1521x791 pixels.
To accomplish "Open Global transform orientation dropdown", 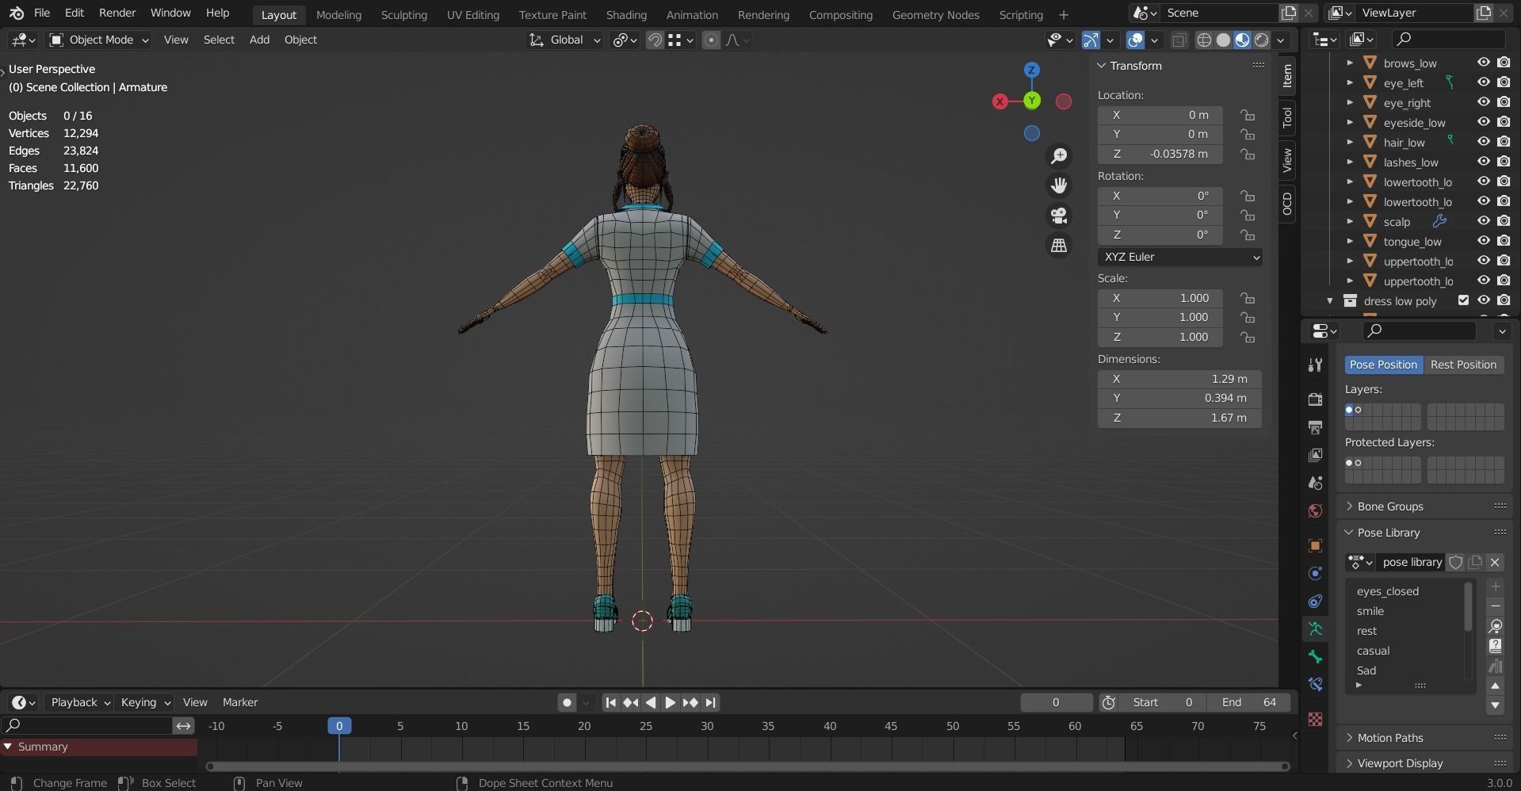I will click(x=565, y=40).
